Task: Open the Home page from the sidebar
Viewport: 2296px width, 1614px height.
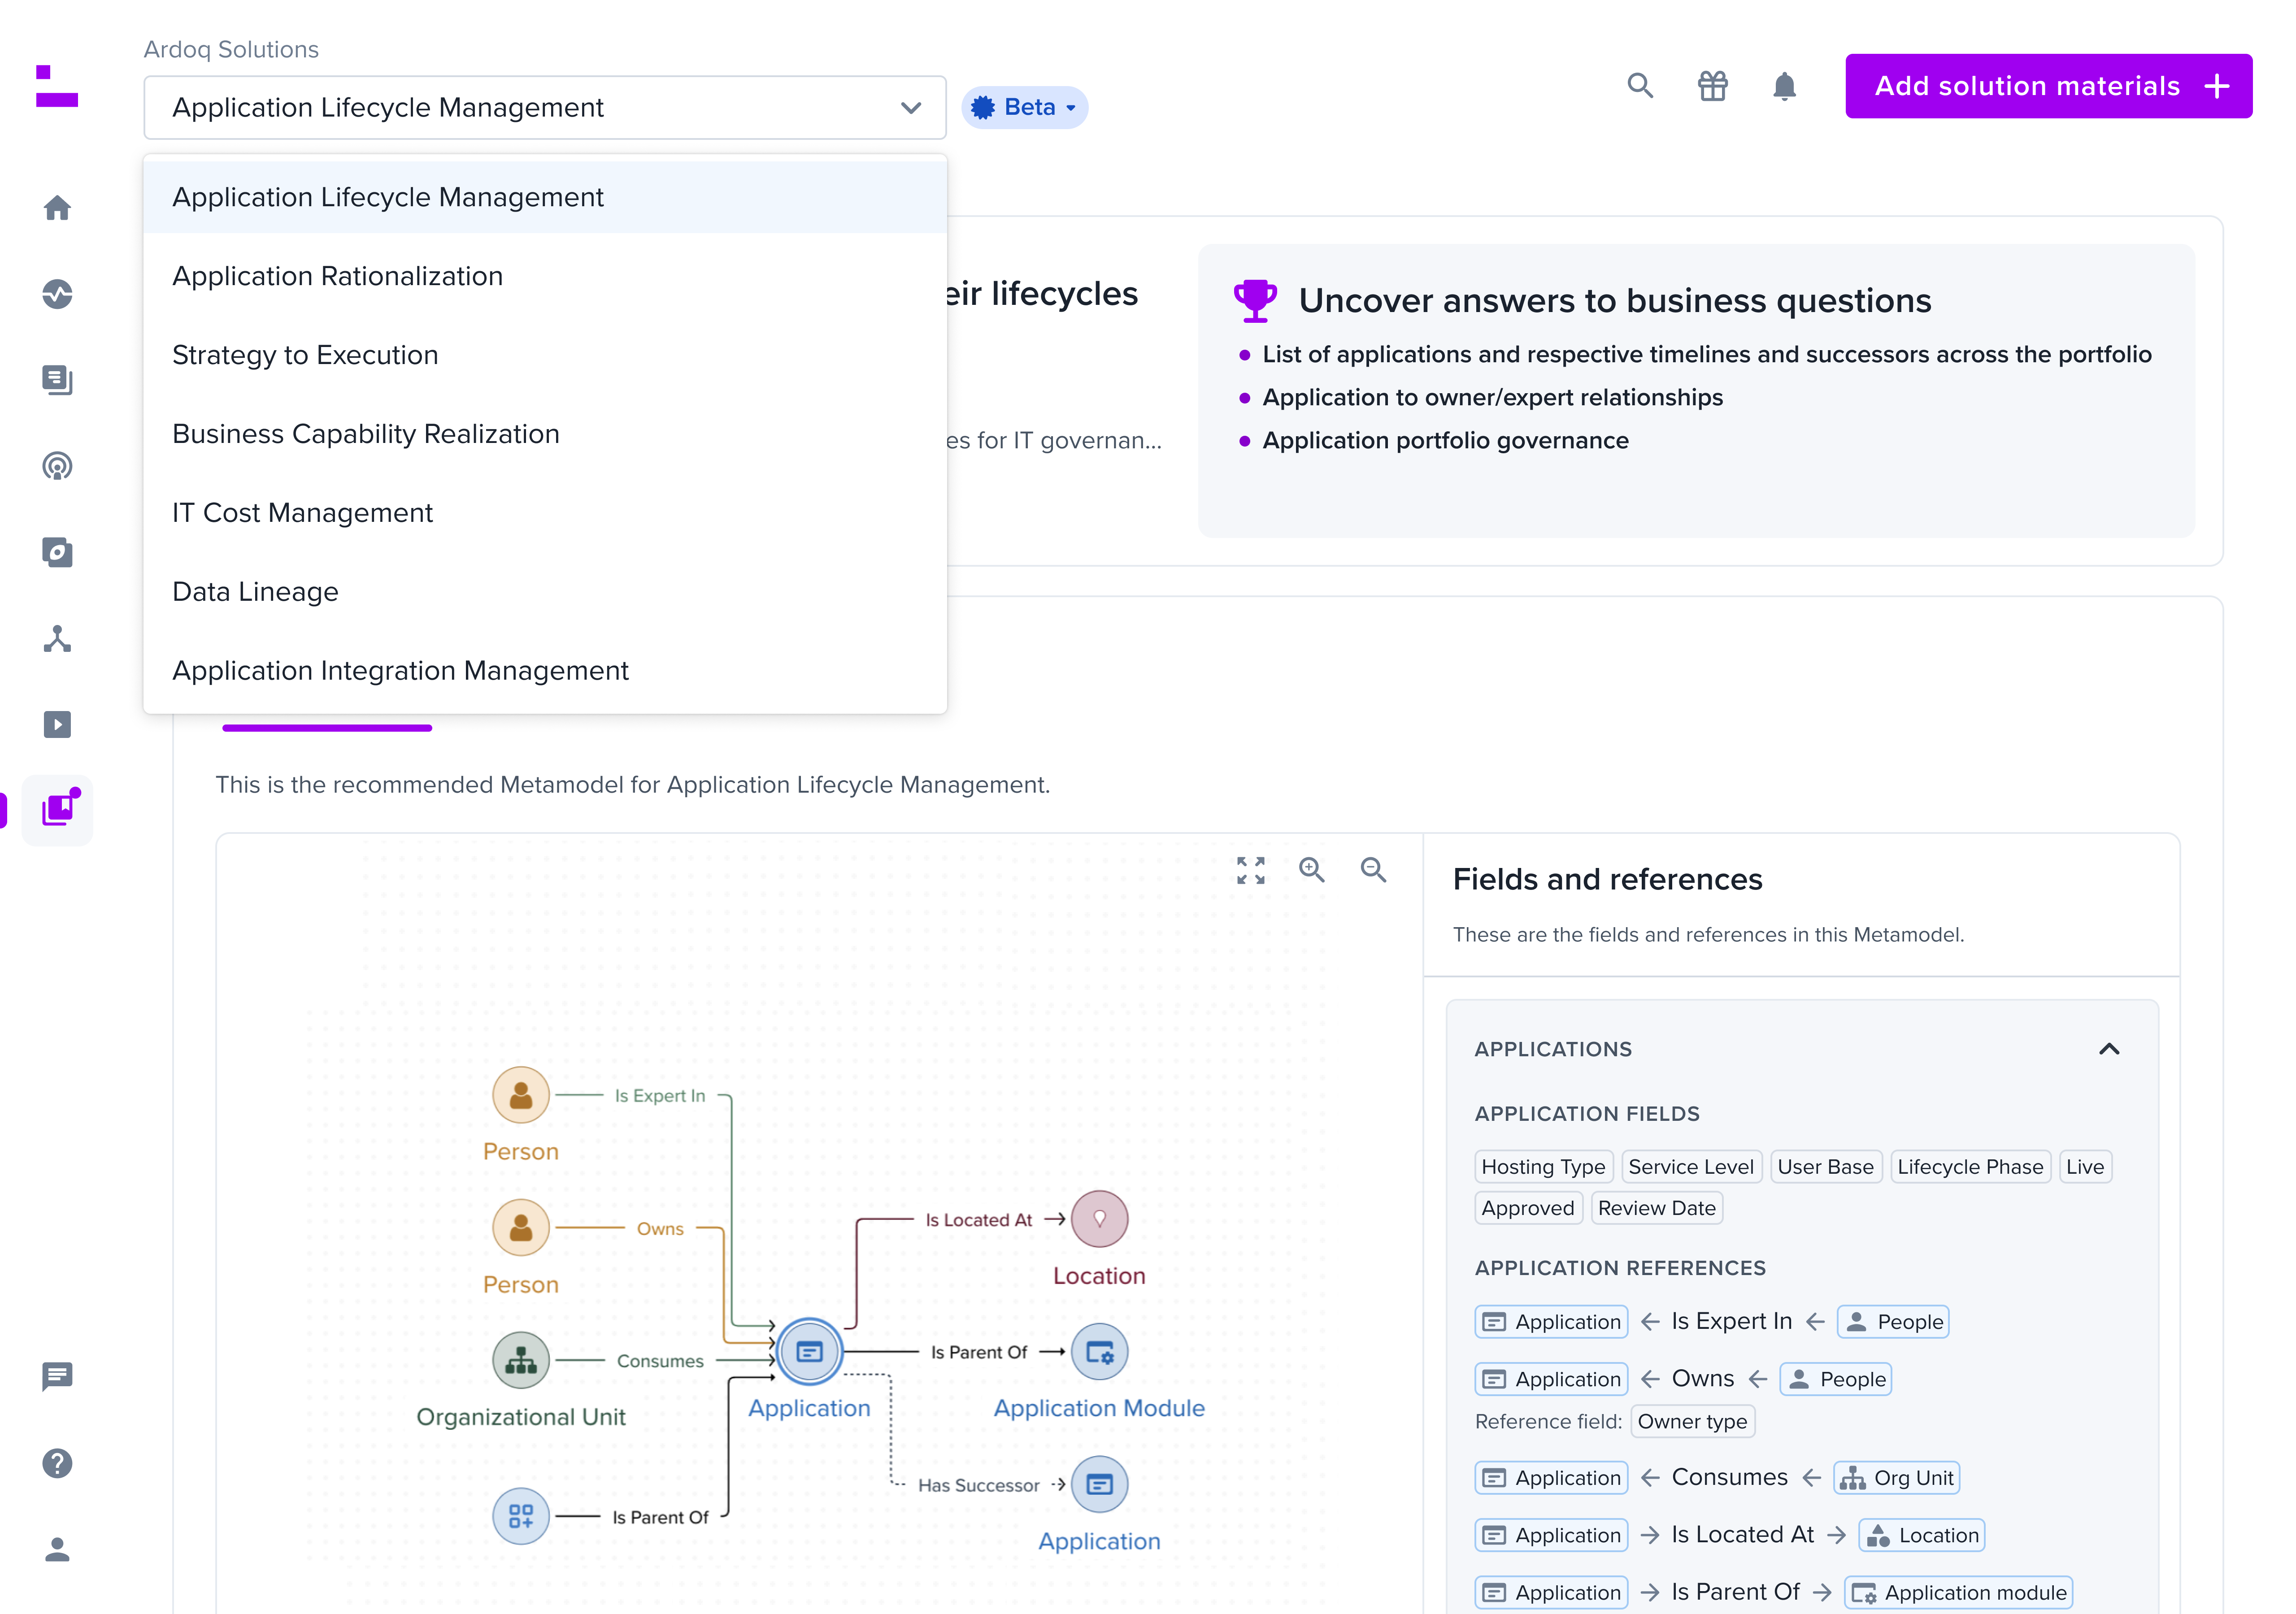Action: click(57, 207)
